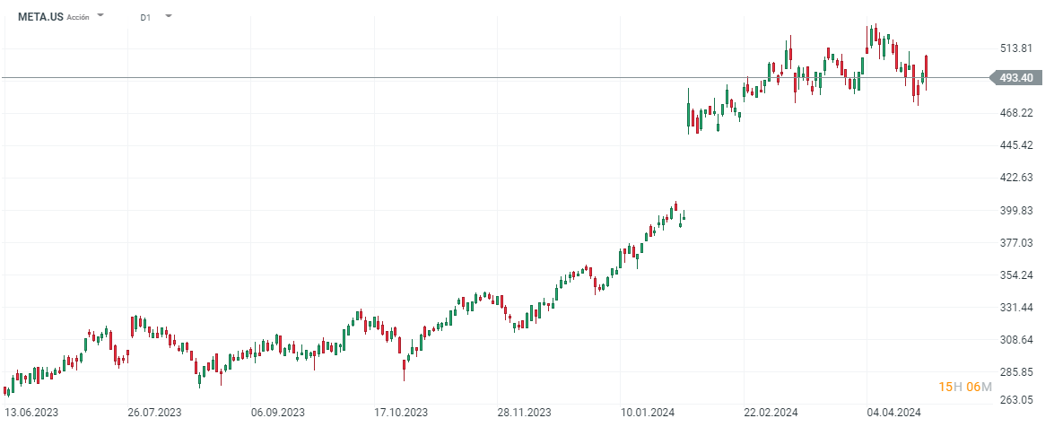Click the 468.22 price axis label

[x=1016, y=113]
